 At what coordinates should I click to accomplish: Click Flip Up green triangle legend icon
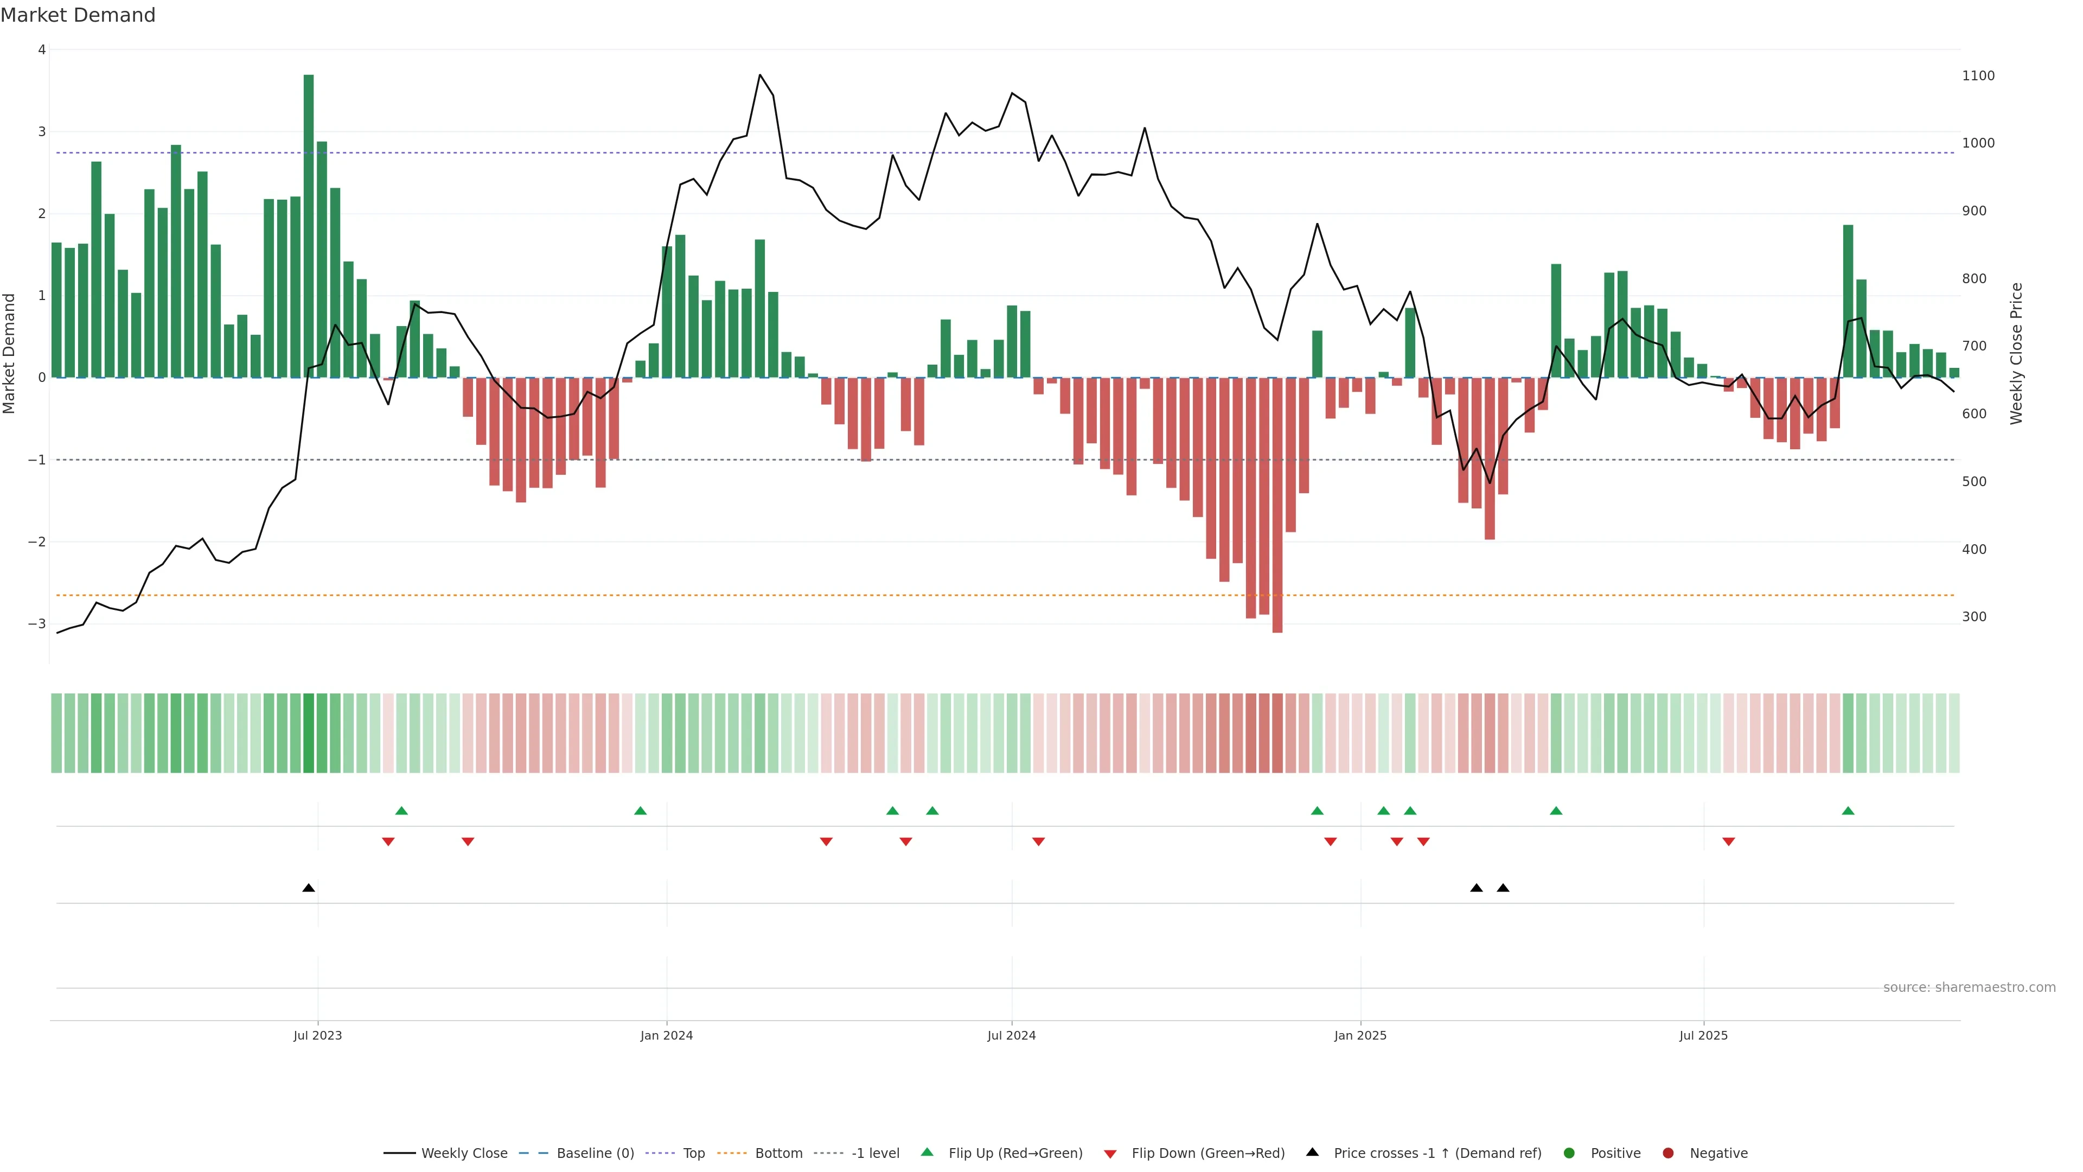click(928, 1152)
